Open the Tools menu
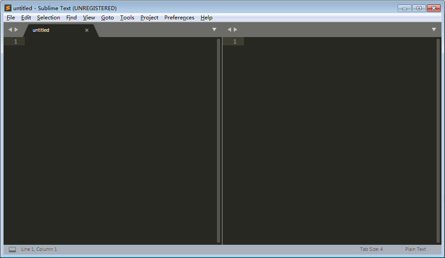This screenshot has height=258, width=445. click(x=127, y=18)
